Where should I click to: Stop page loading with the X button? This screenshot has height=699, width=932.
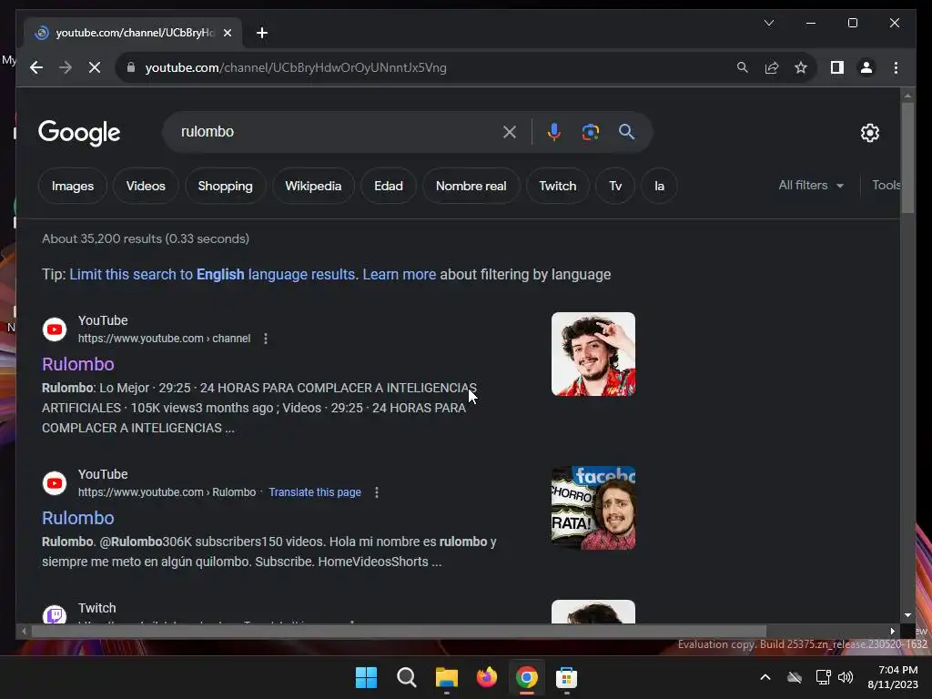[95, 67]
